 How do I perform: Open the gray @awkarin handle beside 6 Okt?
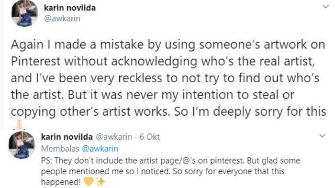[x=114, y=137]
